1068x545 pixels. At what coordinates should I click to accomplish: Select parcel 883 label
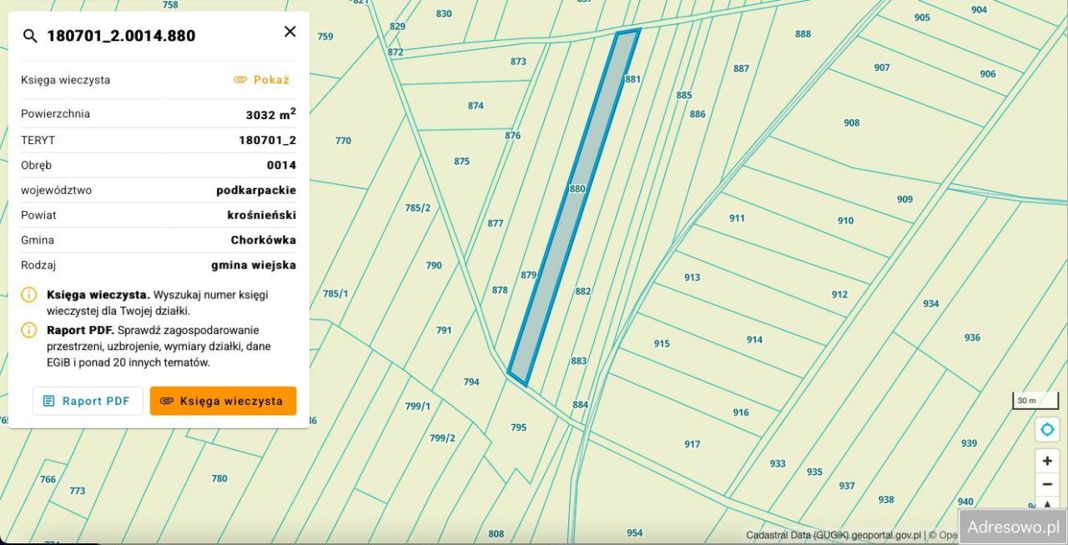(x=579, y=361)
